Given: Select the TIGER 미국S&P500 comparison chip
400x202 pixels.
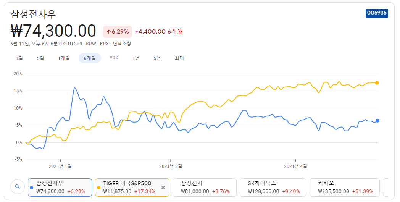Looking at the screenshot, I should tap(132, 187).
